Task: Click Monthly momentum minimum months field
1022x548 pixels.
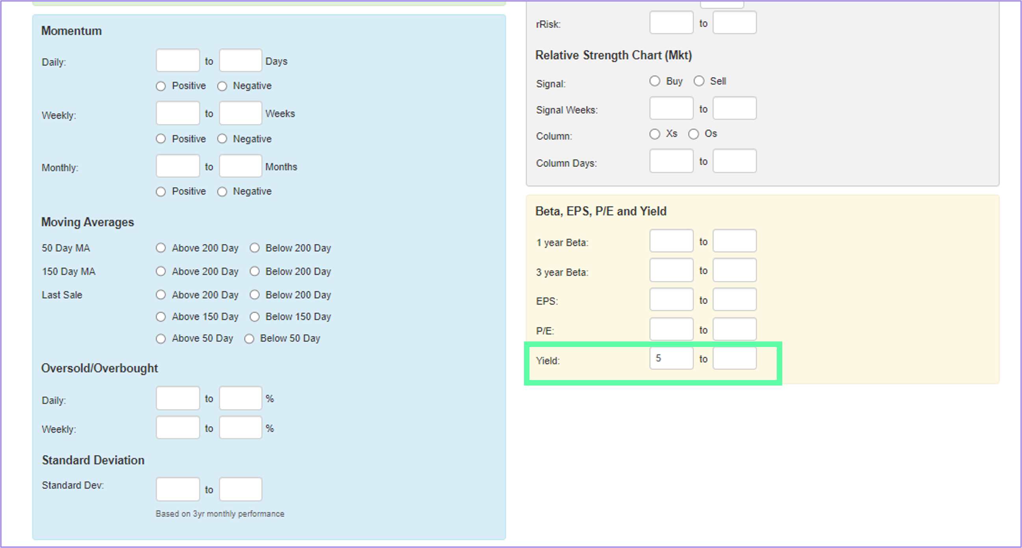Action: click(178, 166)
